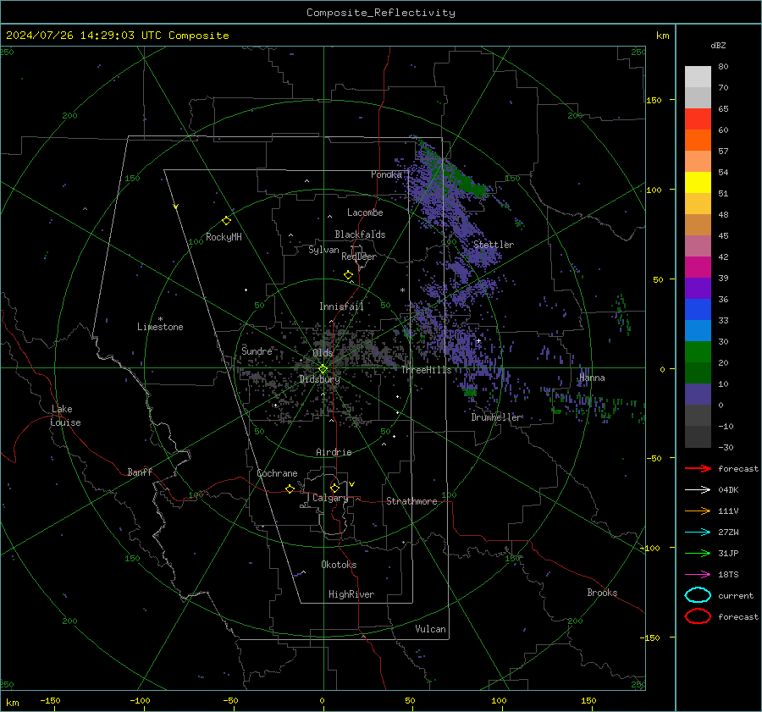Click the Hanna town label

[592, 378]
